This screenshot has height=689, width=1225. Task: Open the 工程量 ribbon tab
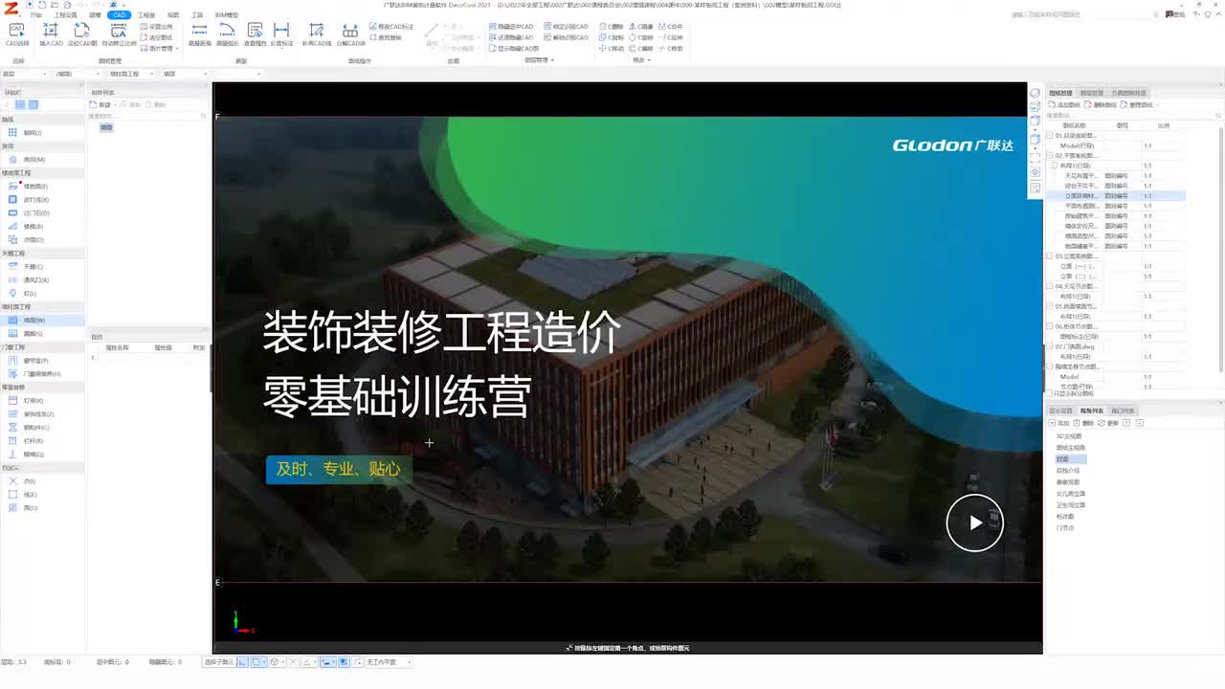[146, 15]
